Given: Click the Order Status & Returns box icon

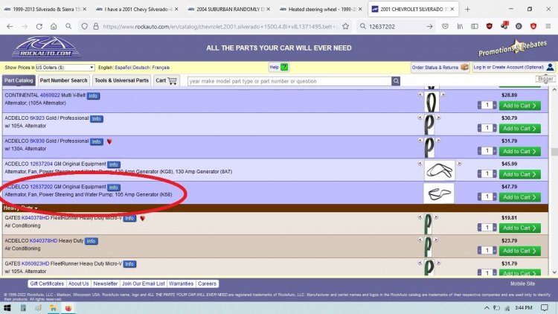Looking at the screenshot, I should click(464, 67).
